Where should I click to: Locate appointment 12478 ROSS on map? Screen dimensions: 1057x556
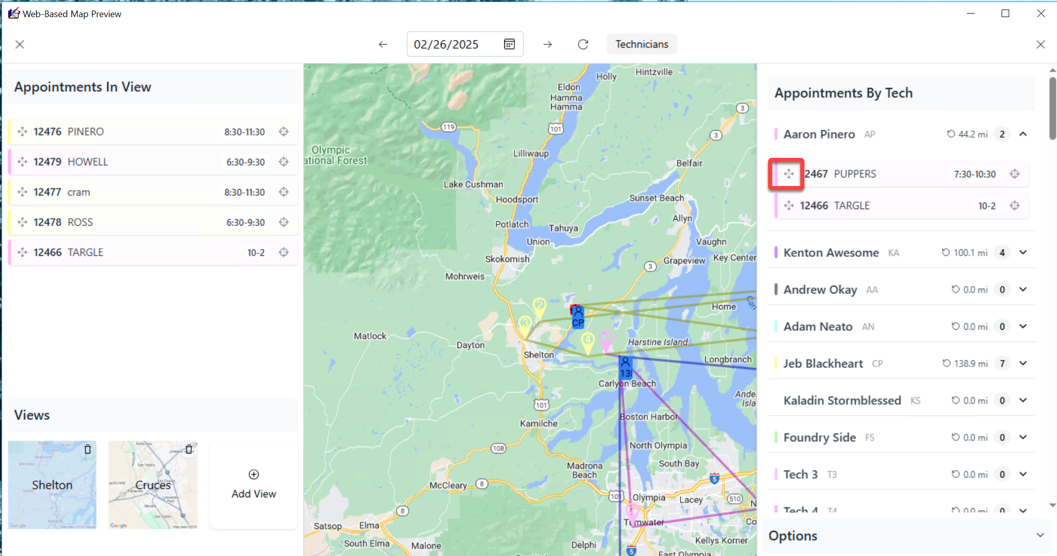(x=284, y=222)
